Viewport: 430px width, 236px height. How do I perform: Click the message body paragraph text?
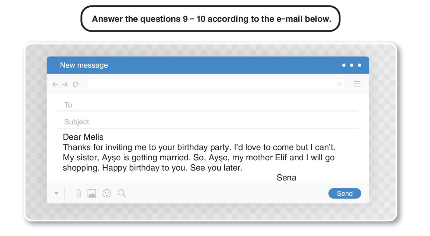coord(198,157)
